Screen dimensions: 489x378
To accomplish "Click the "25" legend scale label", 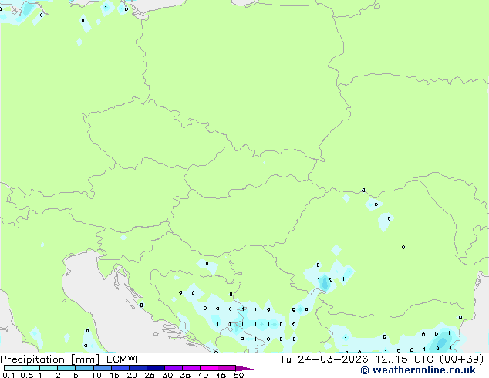I will [x=150, y=375].
